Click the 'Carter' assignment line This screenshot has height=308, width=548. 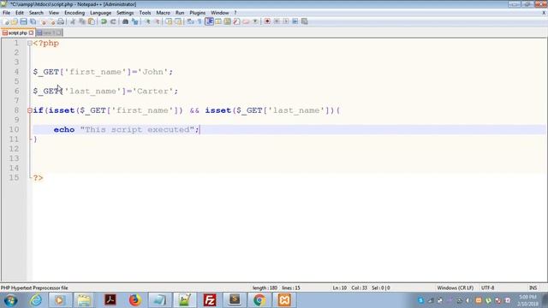coord(105,92)
